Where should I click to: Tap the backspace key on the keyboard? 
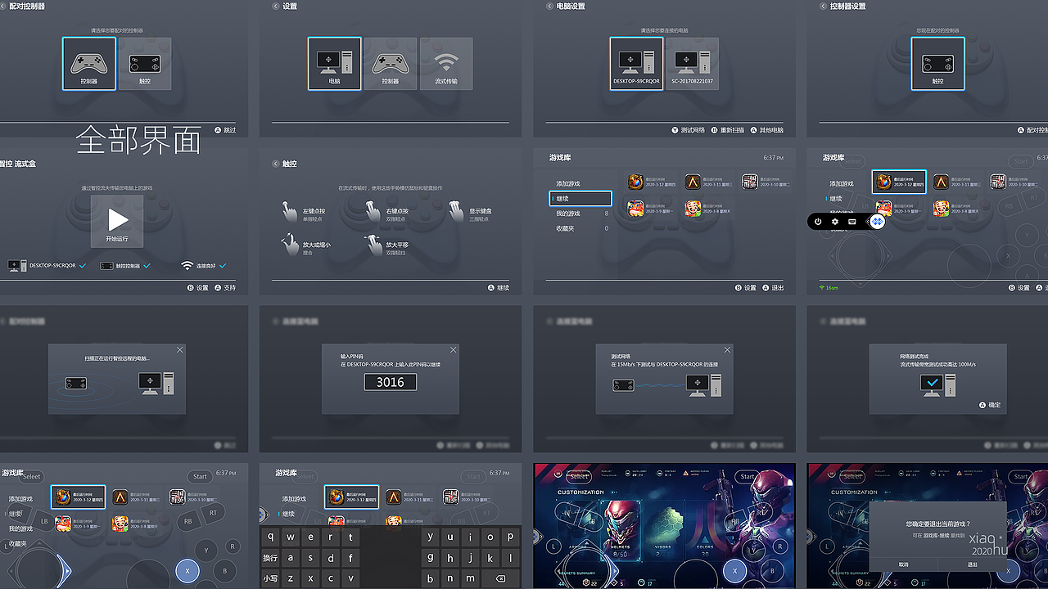coord(501,578)
